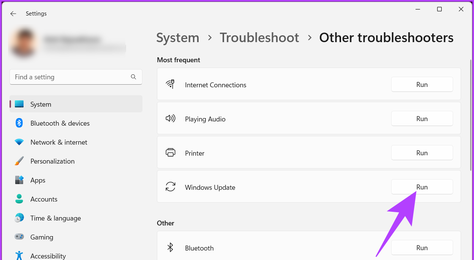Click the Bluetooth icon in Other section

[170, 247]
